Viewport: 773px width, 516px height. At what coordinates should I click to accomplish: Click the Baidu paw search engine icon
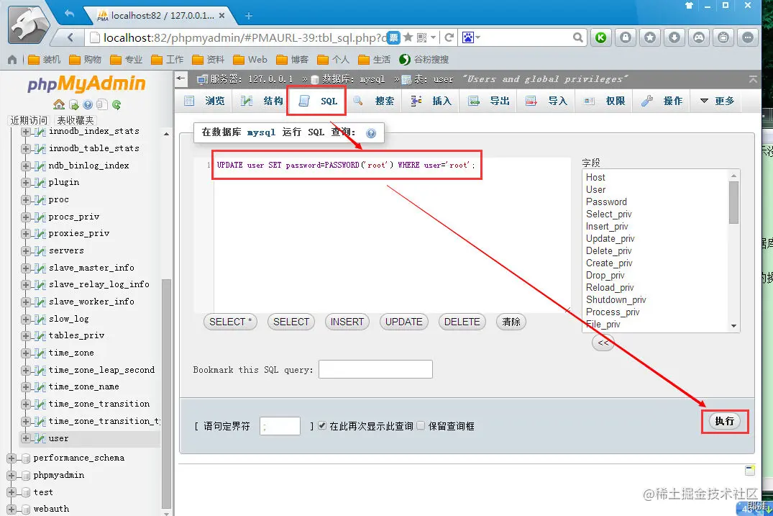pyautogui.click(x=467, y=37)
